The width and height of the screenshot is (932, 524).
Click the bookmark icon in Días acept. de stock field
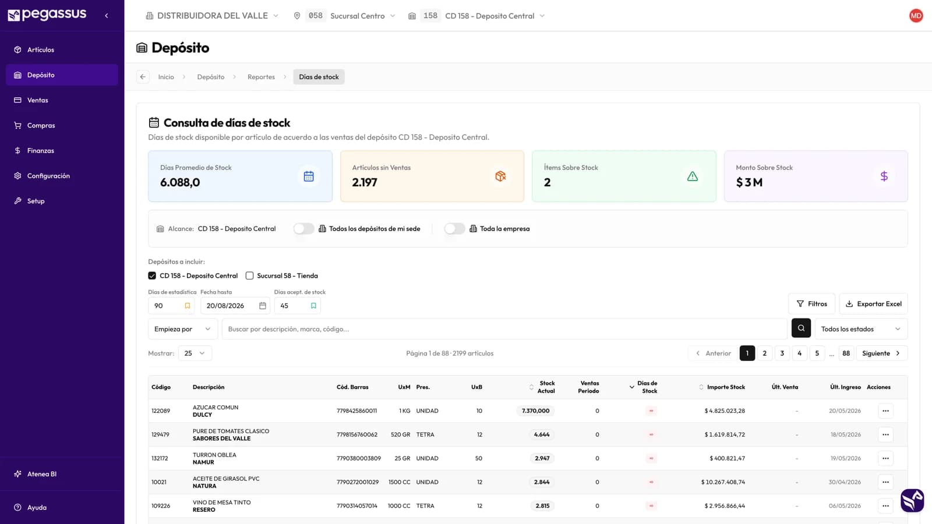(x=313, y=306)
